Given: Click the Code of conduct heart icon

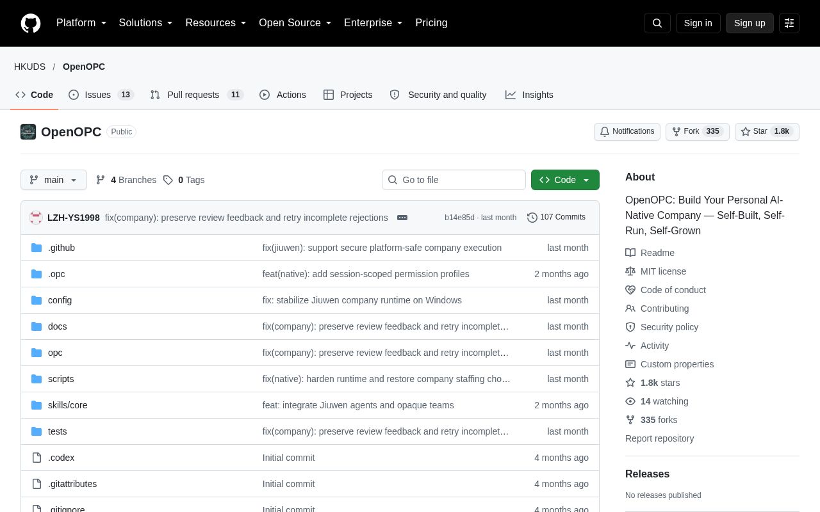Looking at the screenshot, I should pos(630,290).
